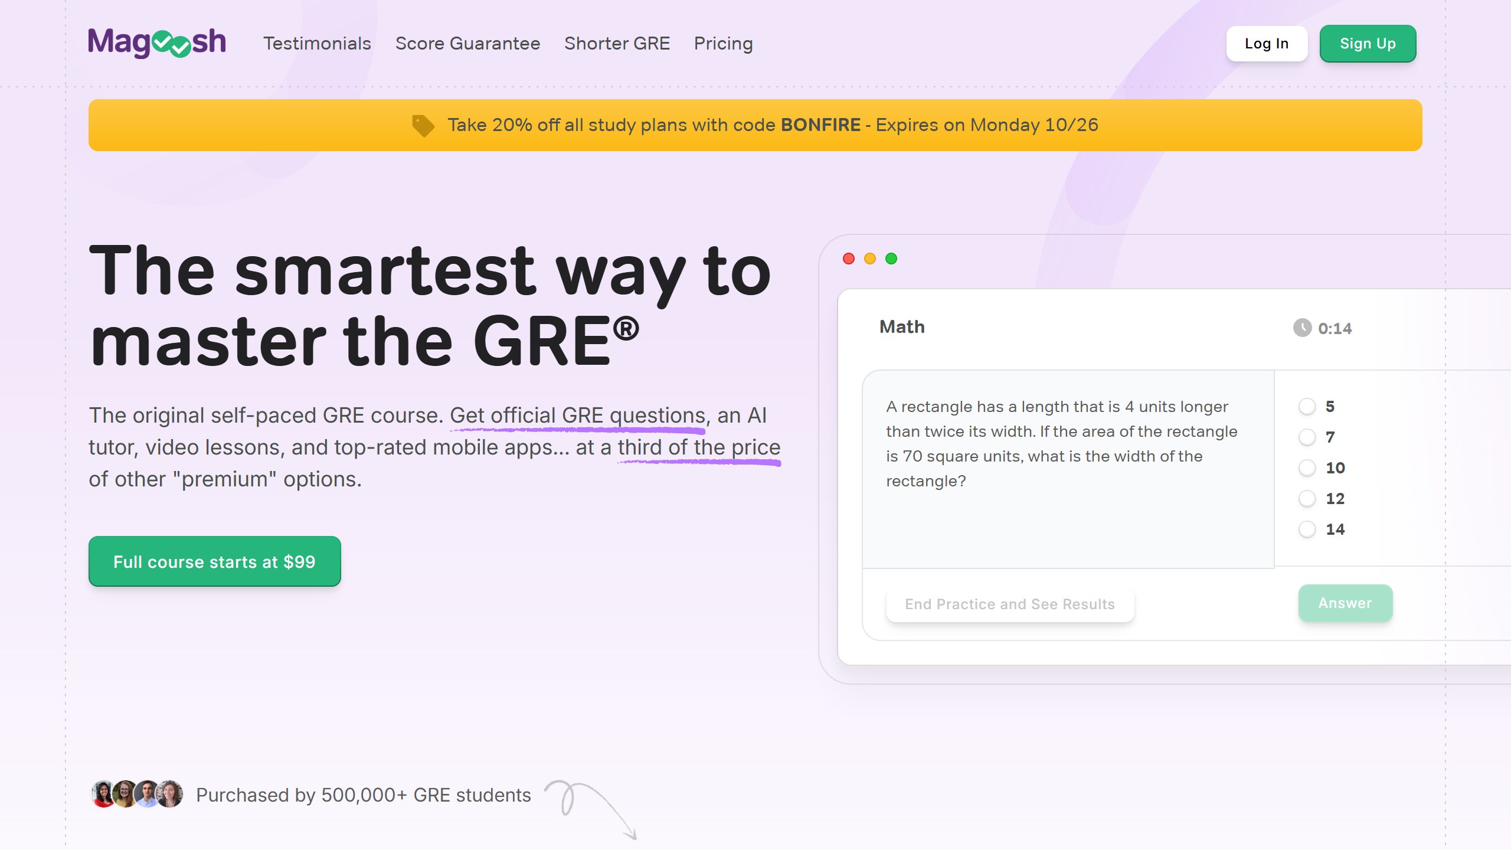Click the Answer button

click(1345, 603)
